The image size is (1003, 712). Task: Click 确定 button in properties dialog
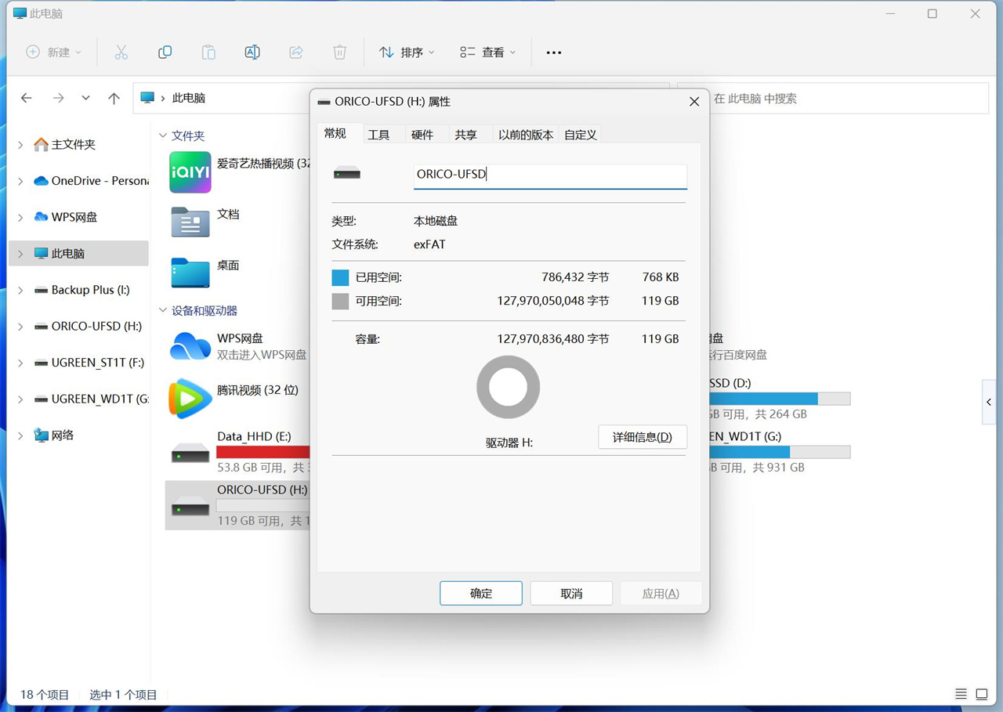[x=481, y=593]
